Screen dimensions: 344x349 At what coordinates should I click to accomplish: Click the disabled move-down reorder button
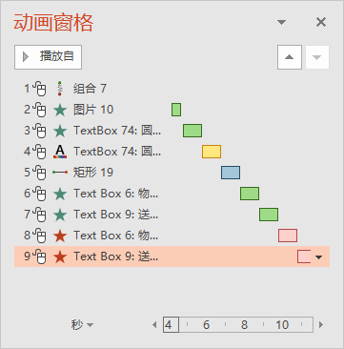[317, 57]
